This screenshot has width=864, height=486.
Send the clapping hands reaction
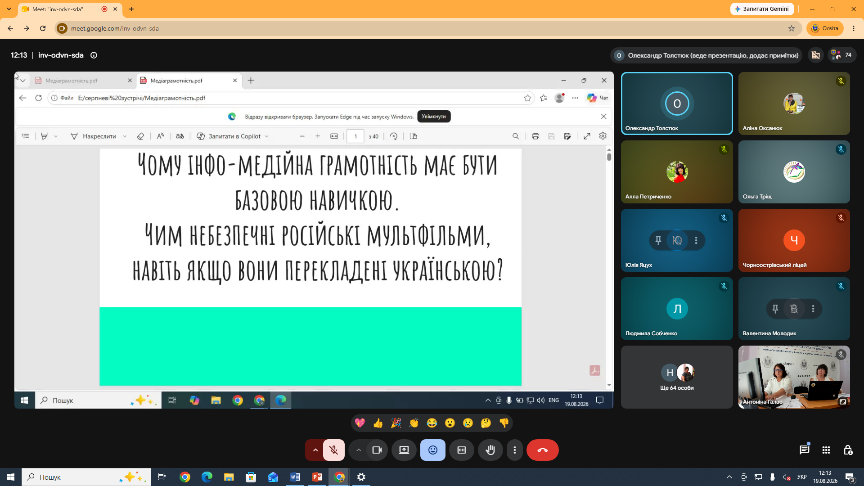[x=414, y=423]
